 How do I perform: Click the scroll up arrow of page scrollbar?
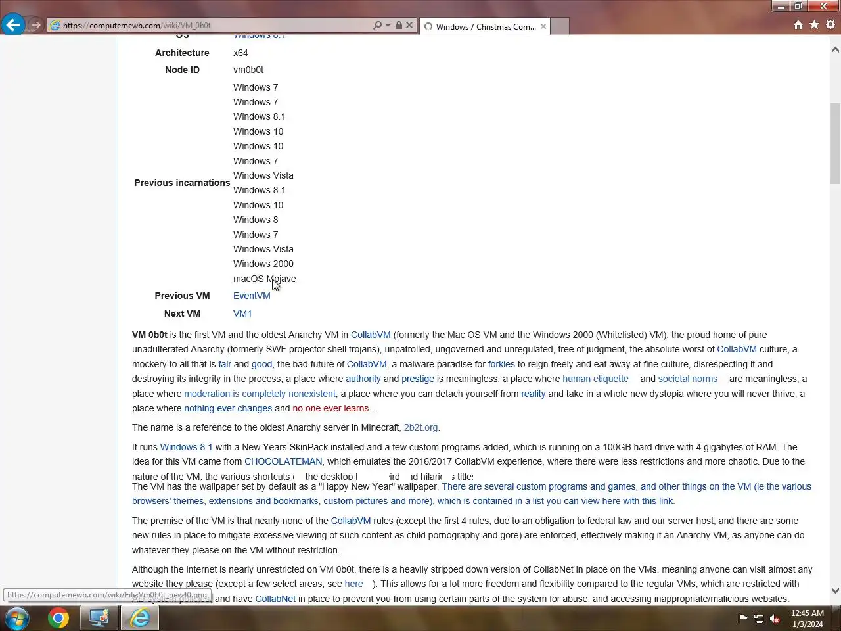pyautogui.click(x=835, y=49)
